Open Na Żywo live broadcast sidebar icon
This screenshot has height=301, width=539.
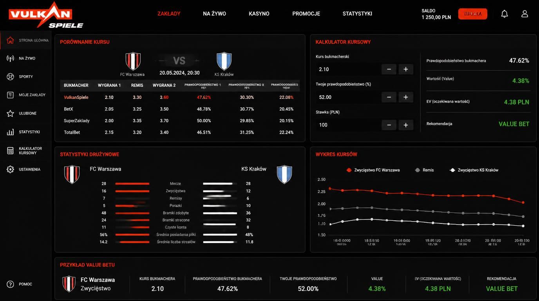click(x=10, y=58)
